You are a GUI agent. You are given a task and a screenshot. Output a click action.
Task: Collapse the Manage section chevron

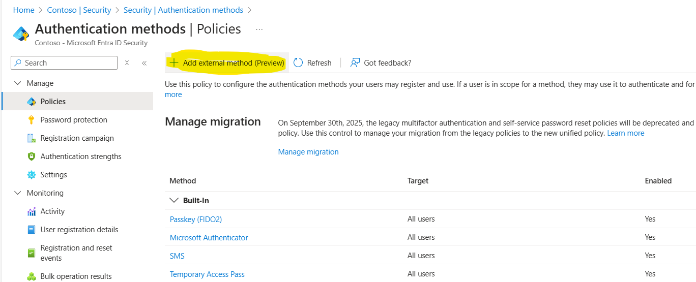pyautogui.click(x=18, y=83)
